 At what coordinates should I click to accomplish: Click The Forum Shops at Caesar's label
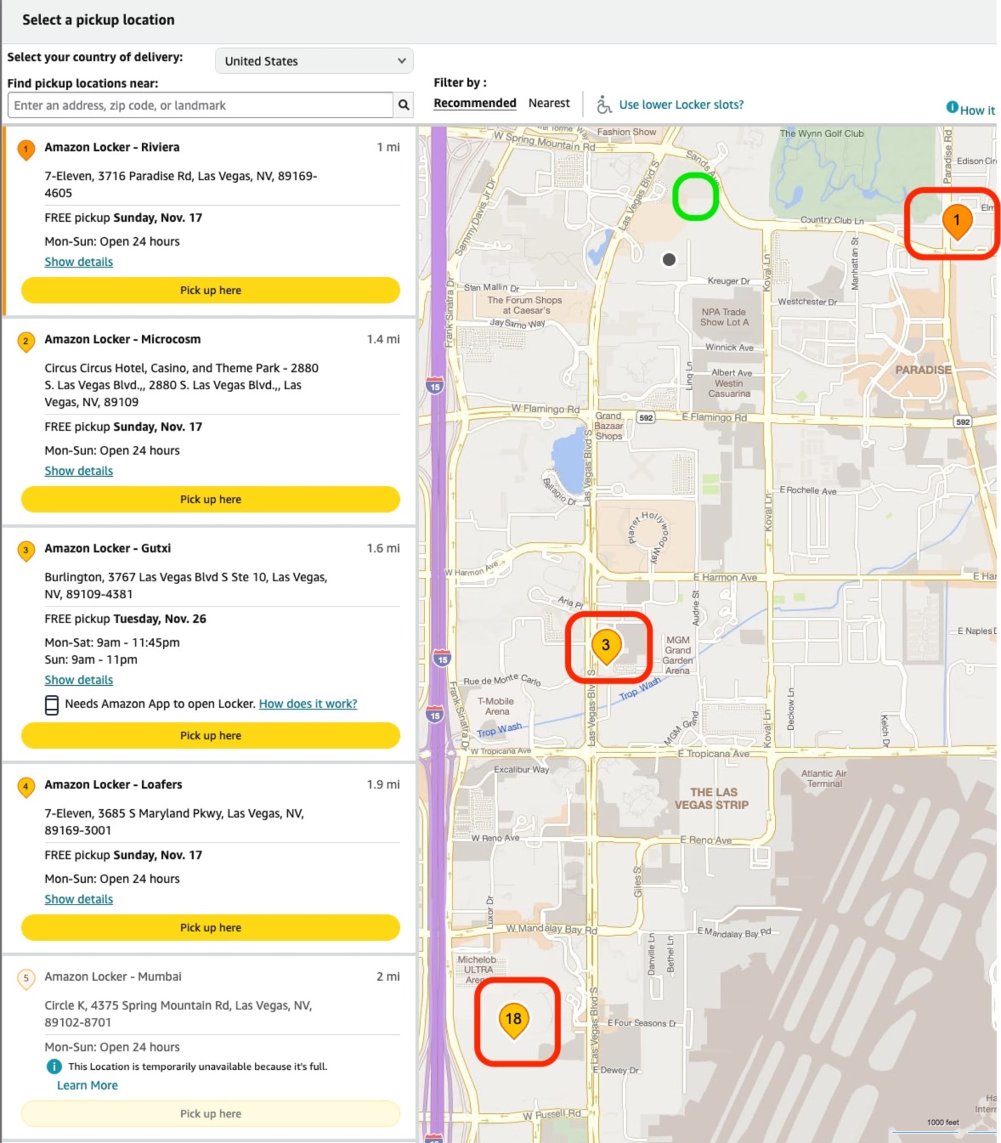[x=524, y=305]
